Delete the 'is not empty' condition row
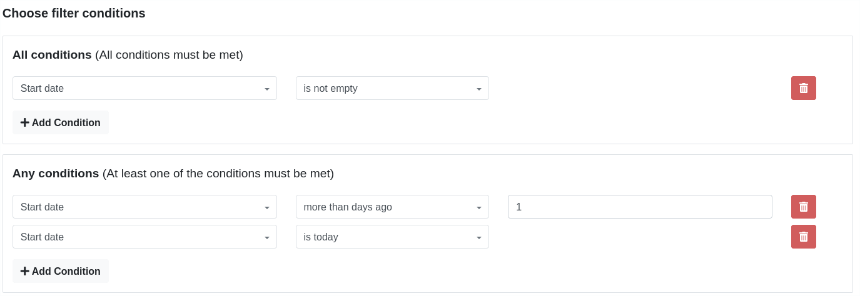Image resolution: width=860 pixels, height=296 pixels. tap(803, 88)
